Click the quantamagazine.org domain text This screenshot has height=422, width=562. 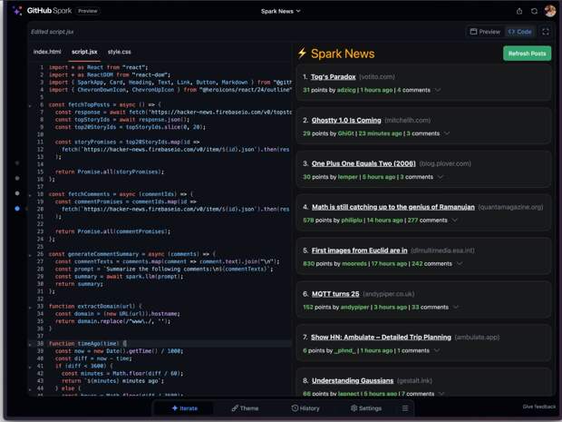(510, 207)
